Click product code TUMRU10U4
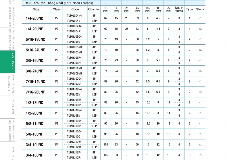Viewport: 227px width, 160px height. (74, 121)
